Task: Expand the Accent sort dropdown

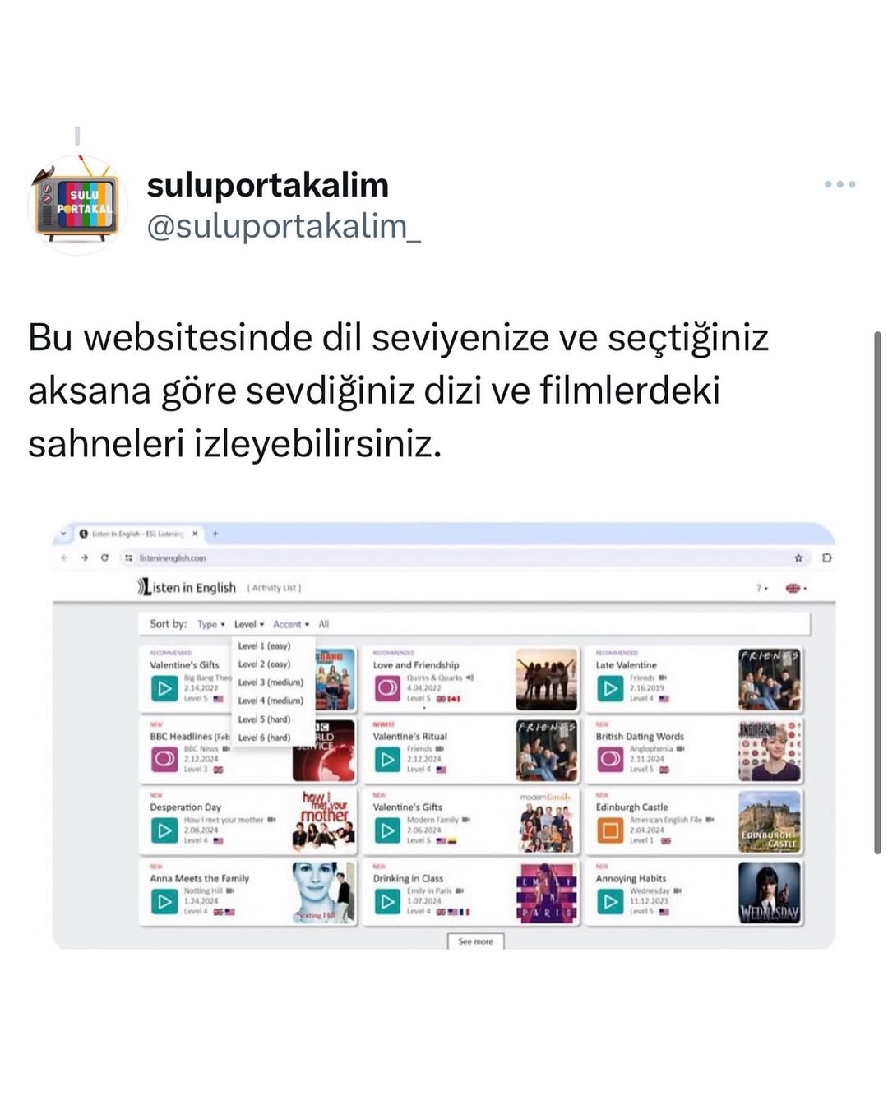Action: (x=291, y=624)
